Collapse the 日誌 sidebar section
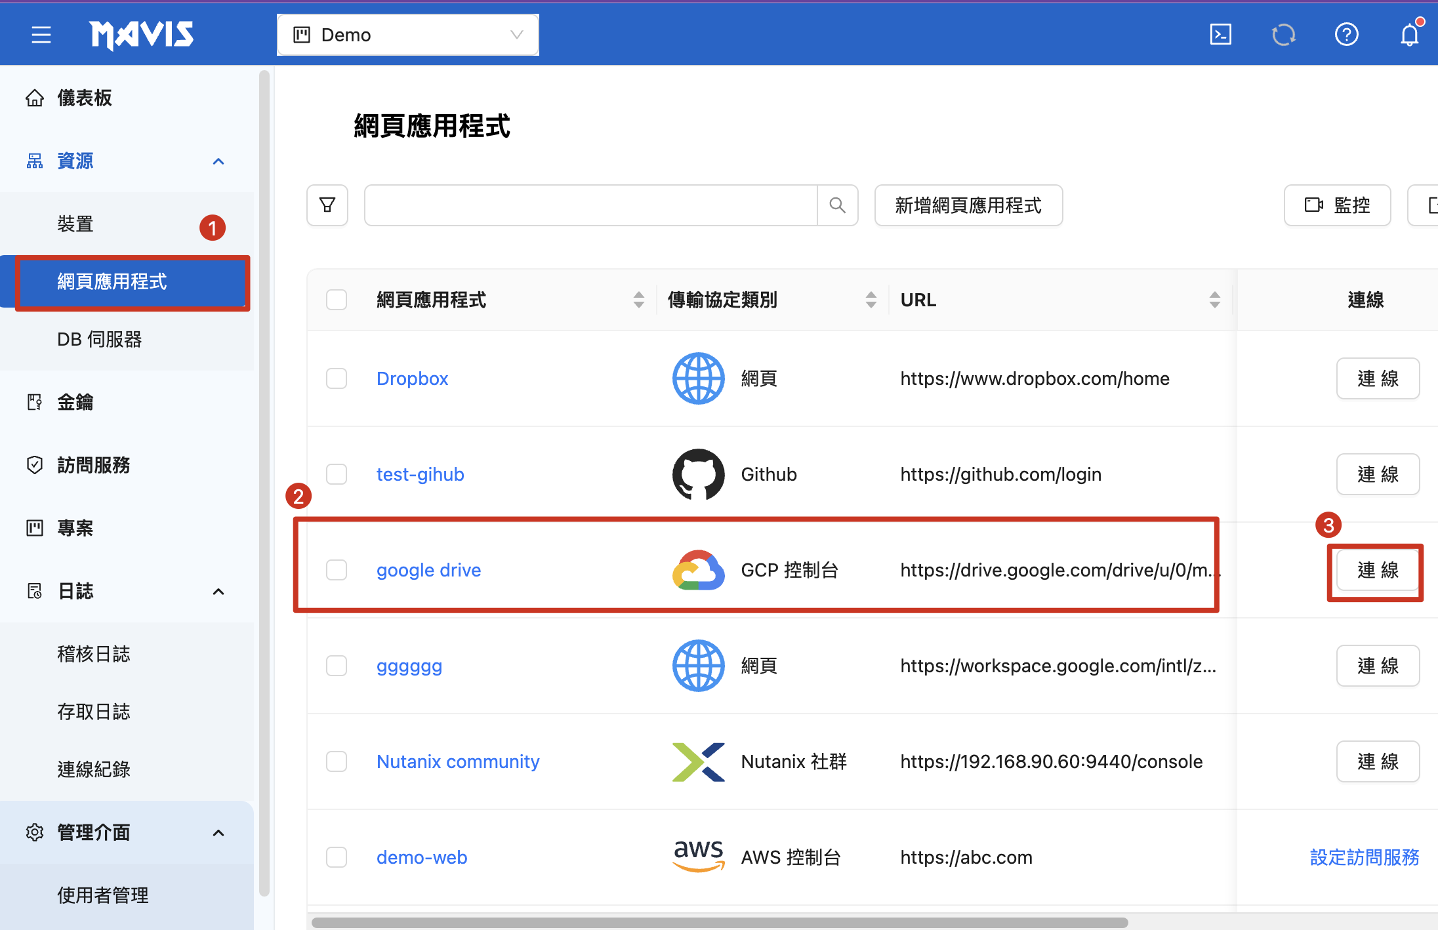This screenshot has height=930, width=1438. [218, 592]
